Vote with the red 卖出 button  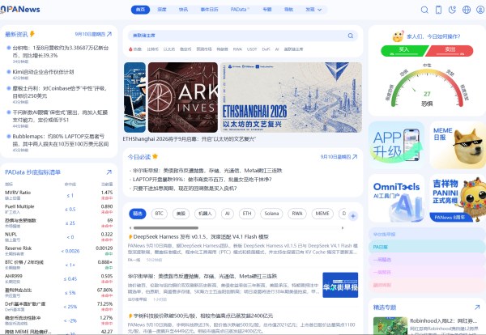(450, 51)
